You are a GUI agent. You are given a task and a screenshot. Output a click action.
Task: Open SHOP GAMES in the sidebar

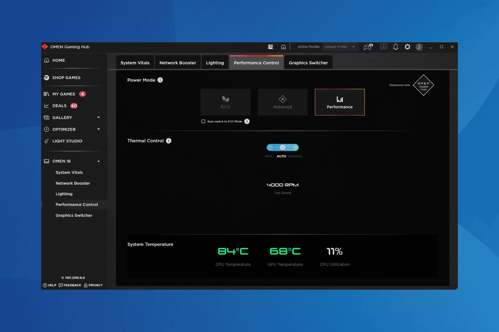tap(66, 77)
